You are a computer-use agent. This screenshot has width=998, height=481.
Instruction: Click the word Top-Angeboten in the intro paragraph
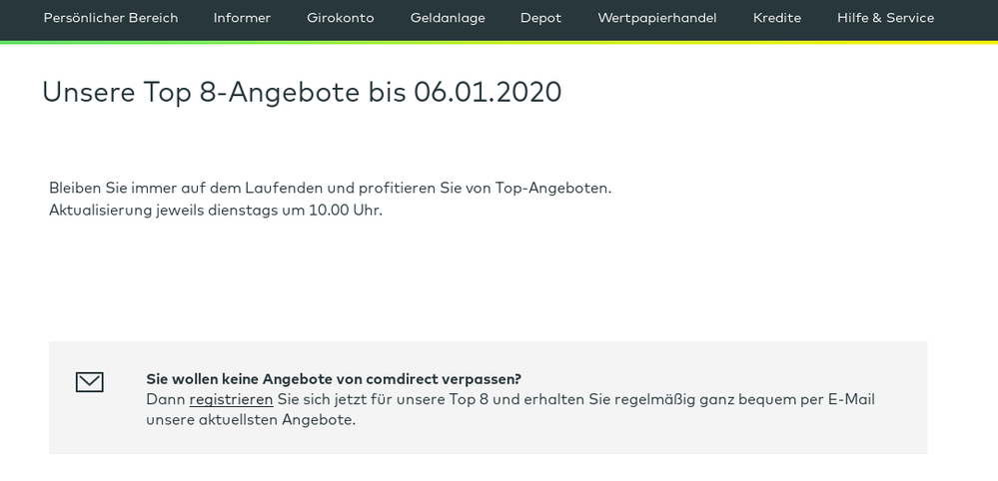tap(552, 188)
